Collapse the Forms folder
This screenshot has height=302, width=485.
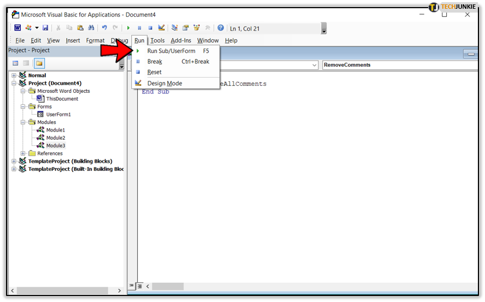point(23,106)
